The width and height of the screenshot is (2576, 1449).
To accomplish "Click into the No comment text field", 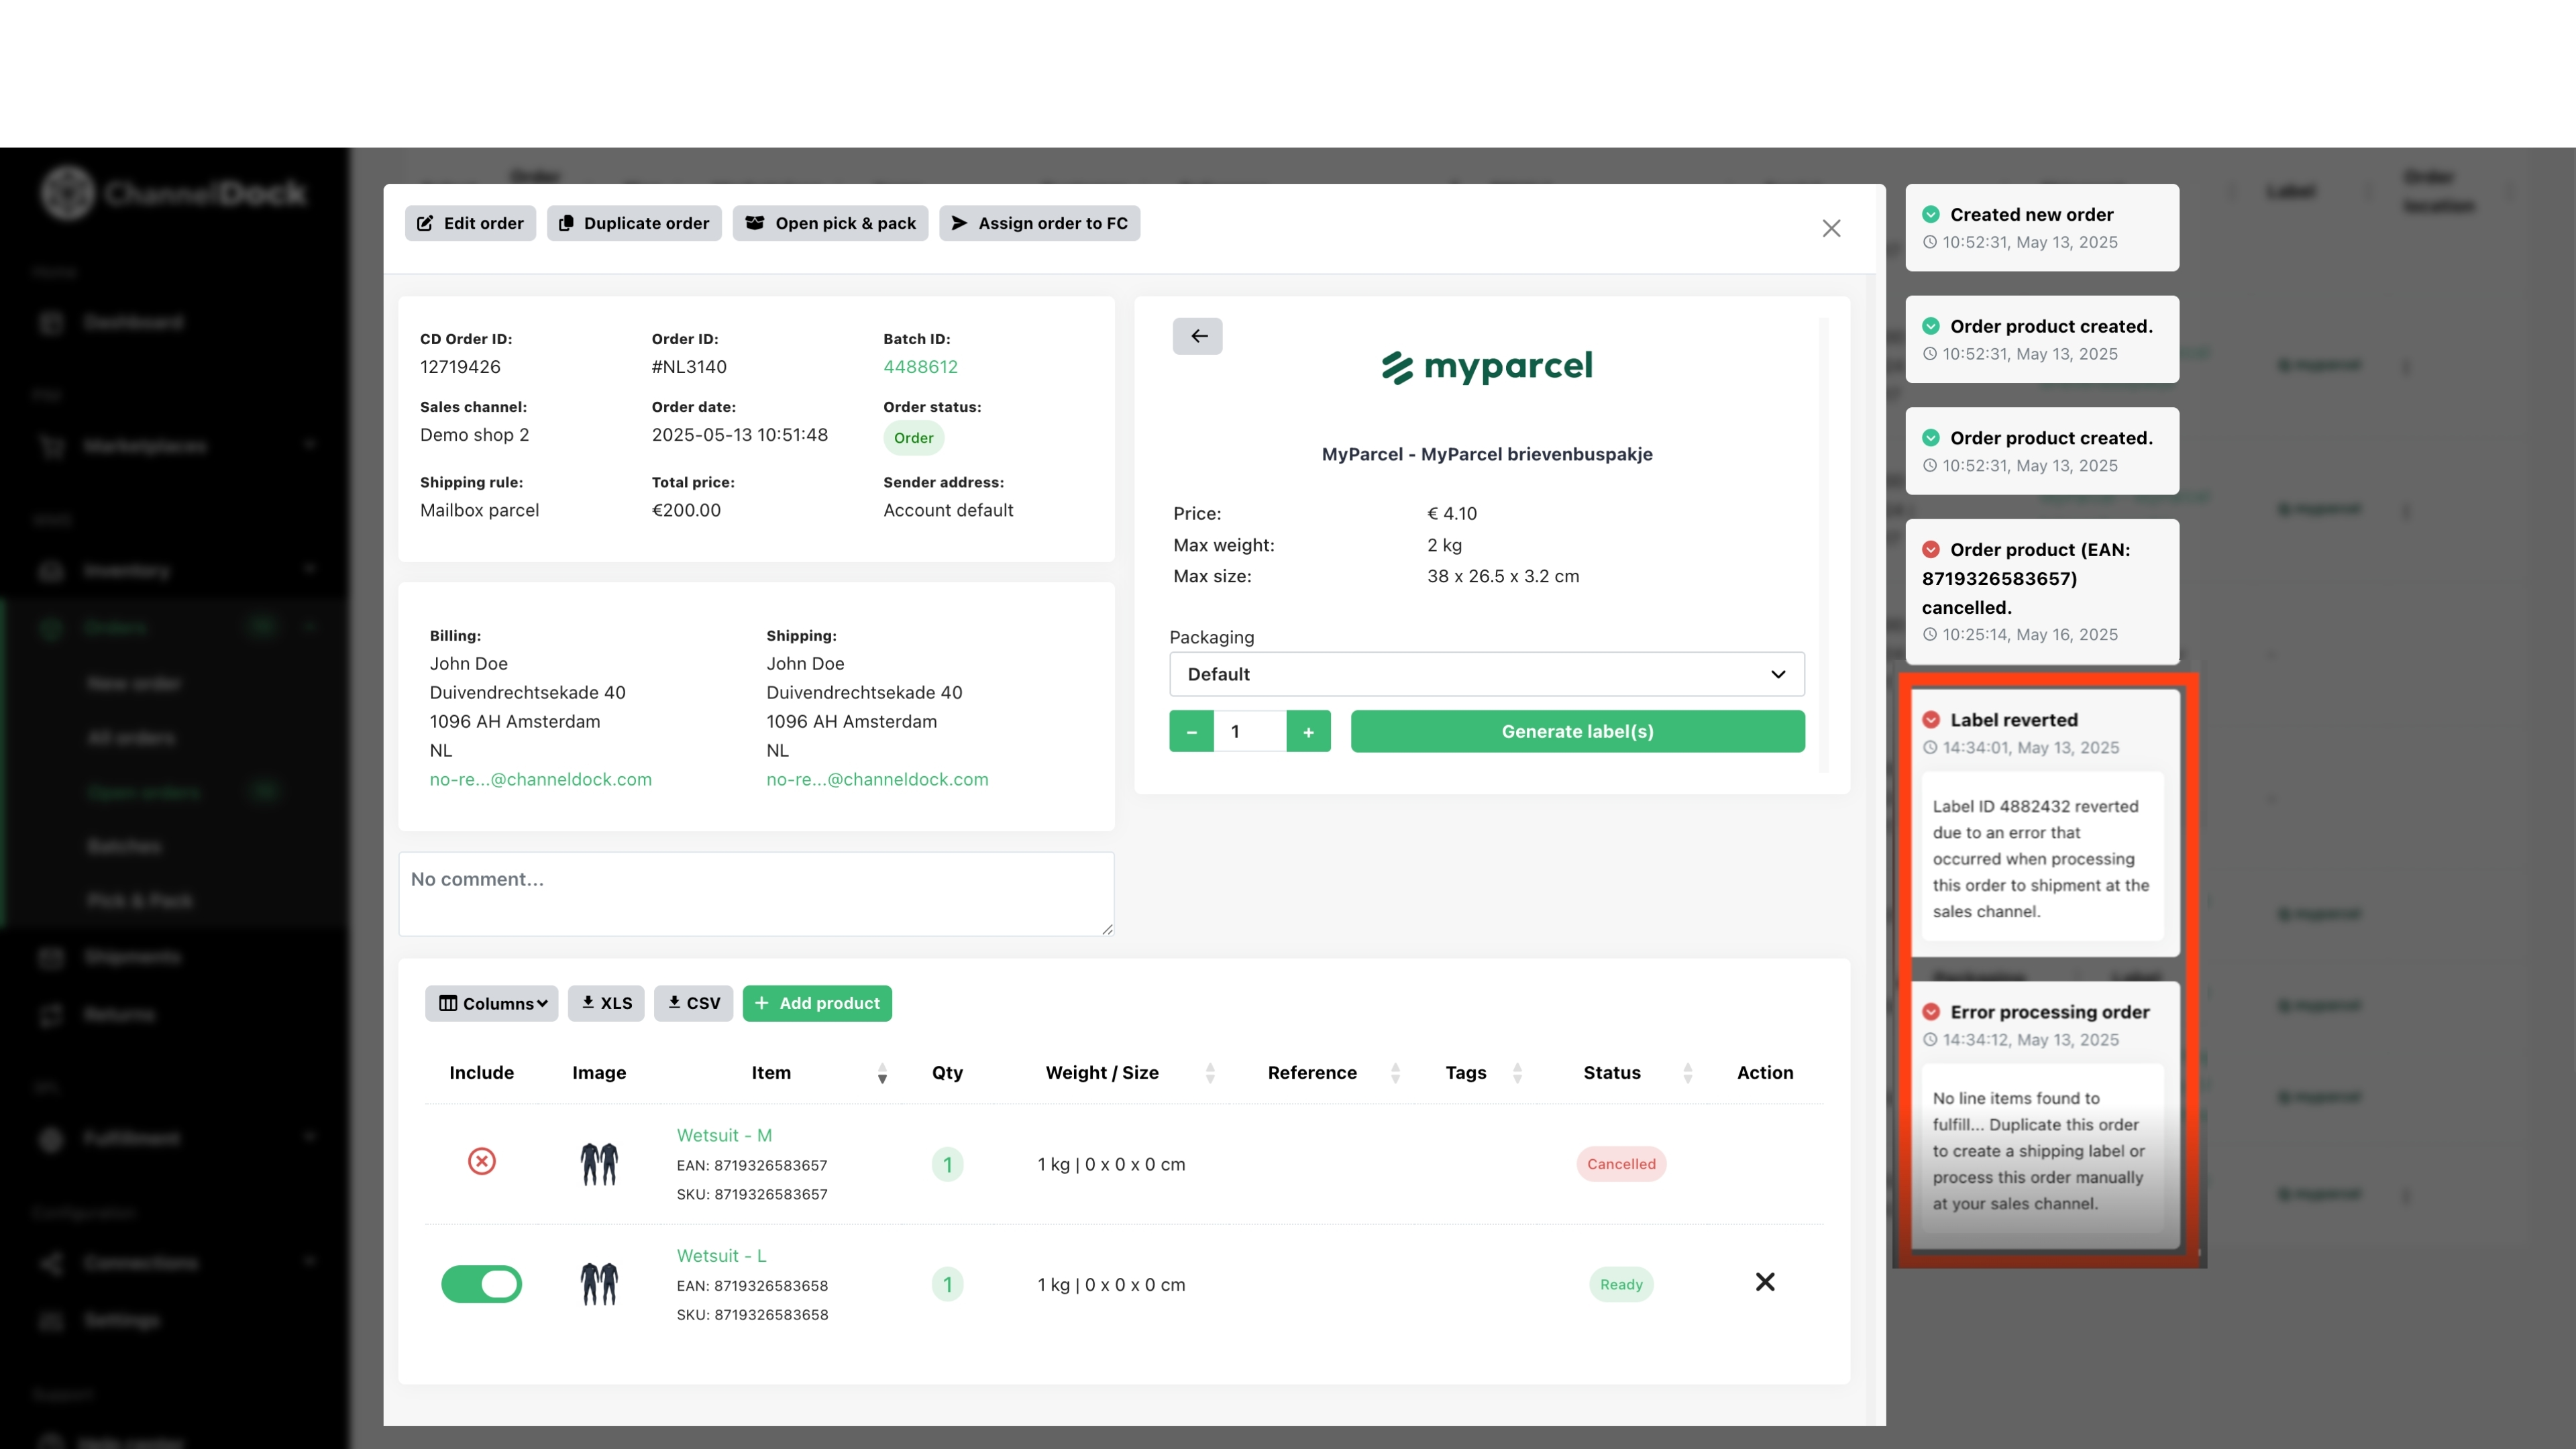I will pyautogui.click(x=756, y=894).
